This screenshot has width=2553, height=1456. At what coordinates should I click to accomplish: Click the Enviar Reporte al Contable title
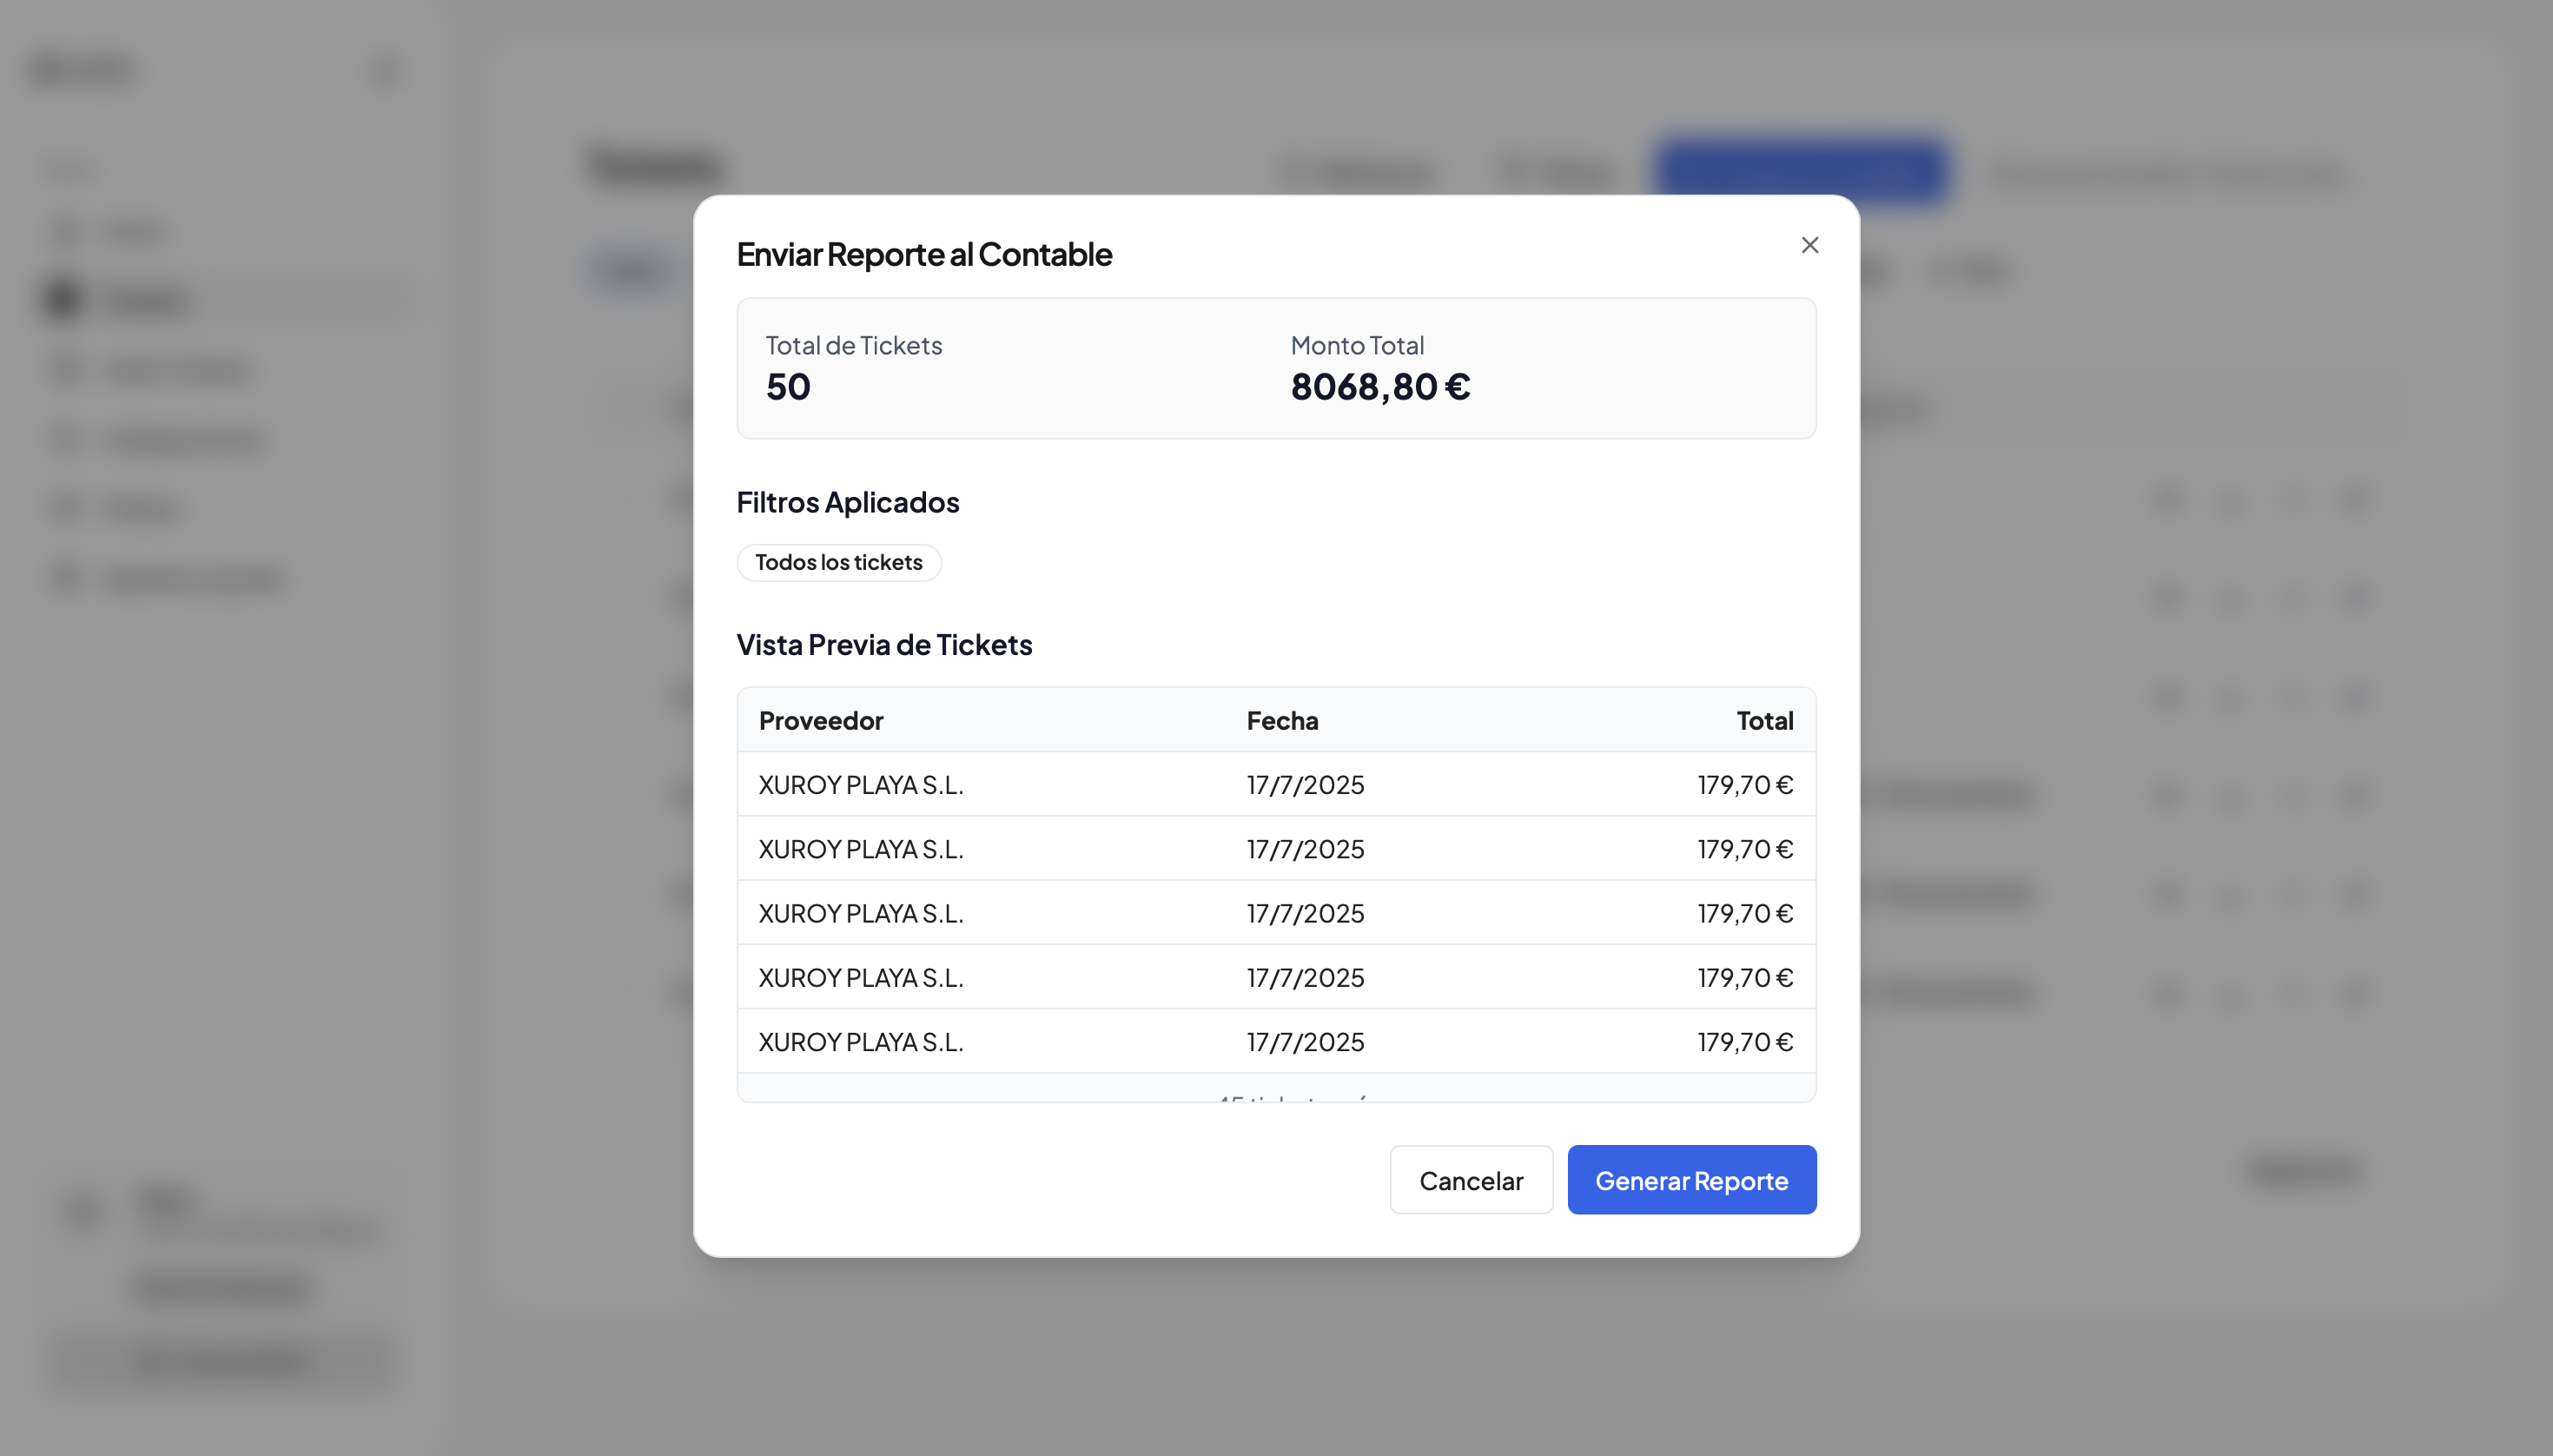923,254
